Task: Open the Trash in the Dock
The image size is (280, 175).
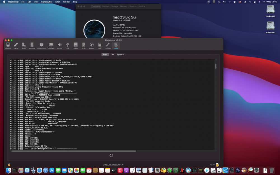Action: pyautogui.click(x=271, y=170)
